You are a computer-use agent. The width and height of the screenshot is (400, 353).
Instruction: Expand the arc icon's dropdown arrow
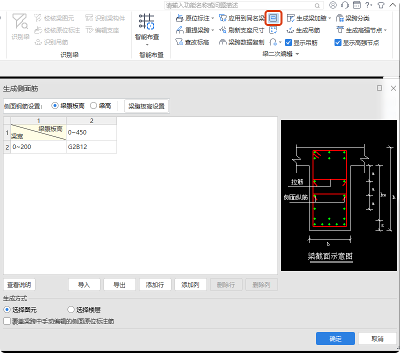pos(280,42)
